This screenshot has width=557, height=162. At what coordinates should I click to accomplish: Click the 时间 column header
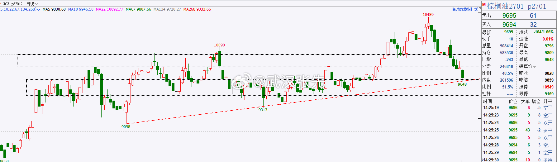click(487, 101)
